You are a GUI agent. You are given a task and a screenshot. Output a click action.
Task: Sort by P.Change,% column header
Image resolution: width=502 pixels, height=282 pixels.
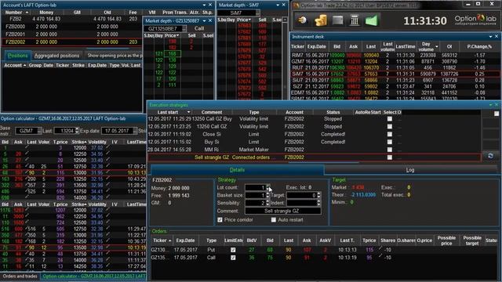tap(479, 47)
